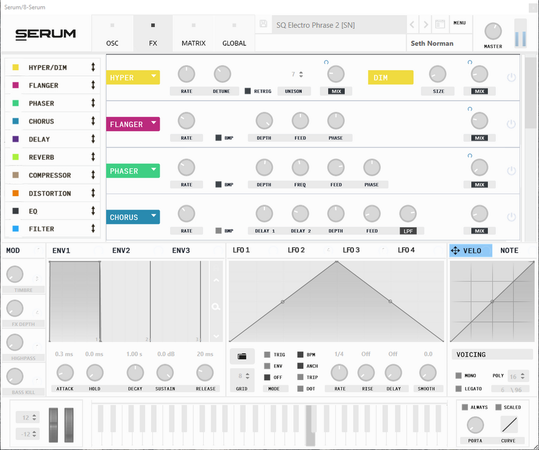Open the preset browser icon
Viewport: 539px width, 450px height.
[x=440, y=24]
